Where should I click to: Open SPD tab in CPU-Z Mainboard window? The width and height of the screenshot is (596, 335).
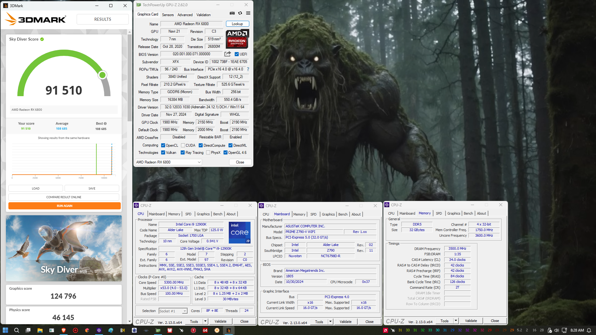314,214
